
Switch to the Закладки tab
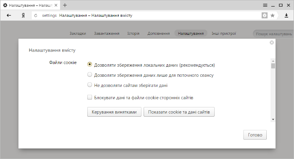(x=78, y=34)
